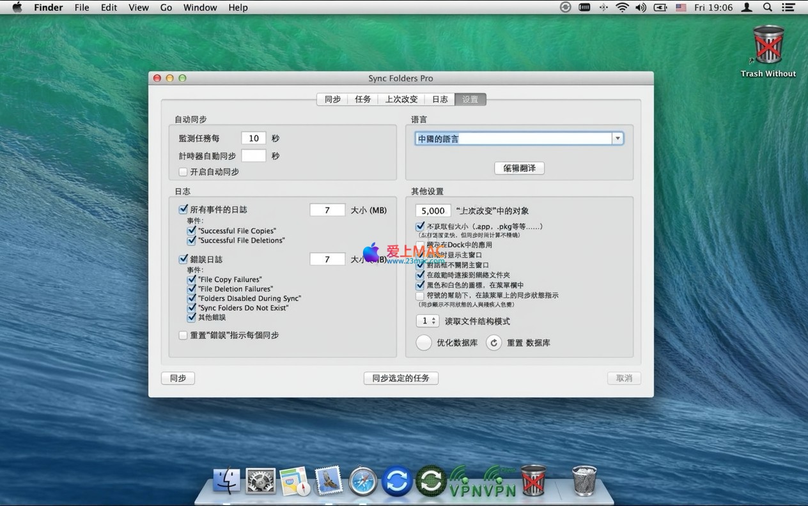Open System Preferences from the Dock
Image resolution: width=808 pixels, height=506 pixels.
point(261,481)
